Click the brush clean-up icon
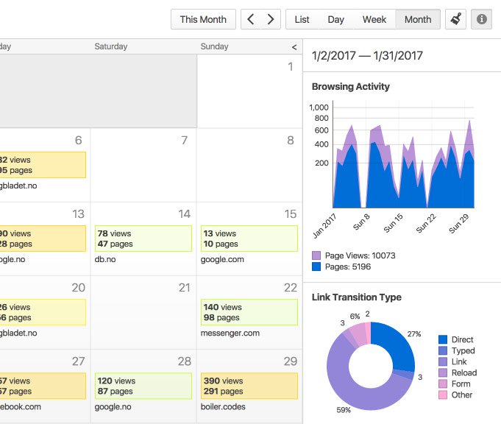Viewport: 501px width, 424px height. [455, 19]
